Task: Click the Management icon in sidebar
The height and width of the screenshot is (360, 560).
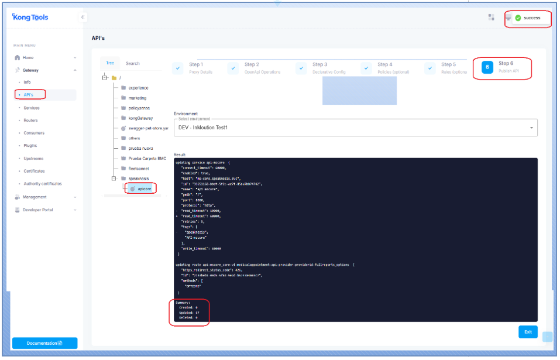Action: [x=18, y=197]
